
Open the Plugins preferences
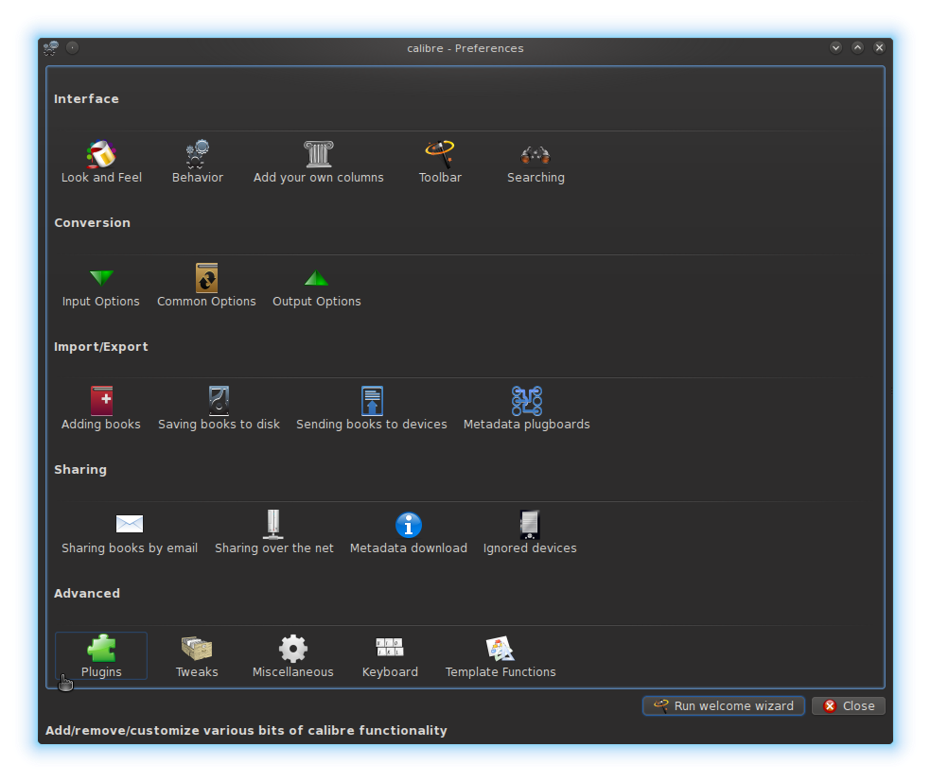point(101,655)
